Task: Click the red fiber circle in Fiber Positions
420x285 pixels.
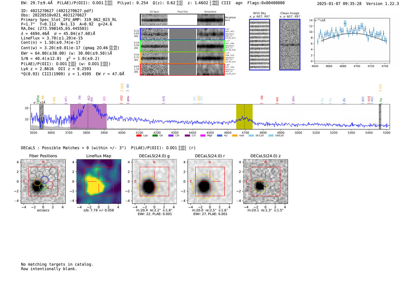Action: click(x=49, y=185)
